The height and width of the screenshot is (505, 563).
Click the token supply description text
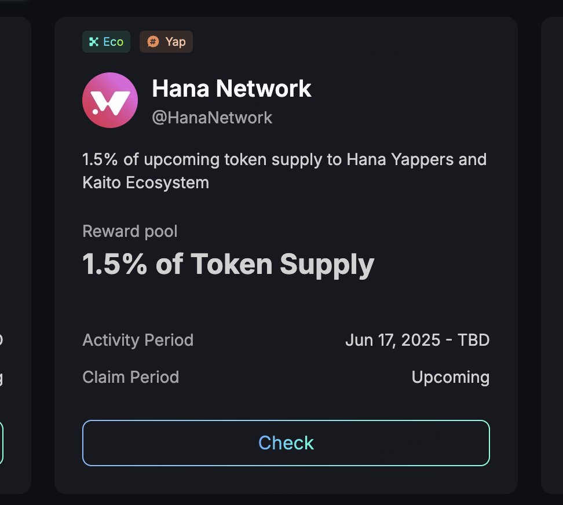[284, 171]
